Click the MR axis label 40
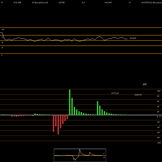Screen dimensions: 162x162 [x=158, y=107]
